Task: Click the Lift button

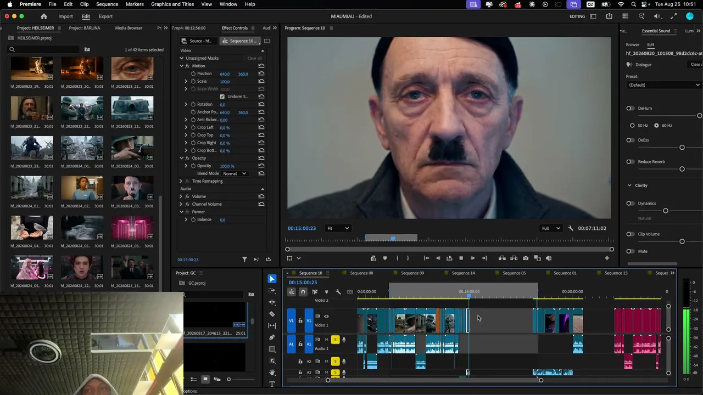Action: (x=502, y=258)
